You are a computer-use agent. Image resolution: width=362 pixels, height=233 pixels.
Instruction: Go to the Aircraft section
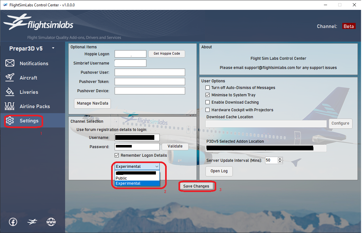[x=28, y=78]
